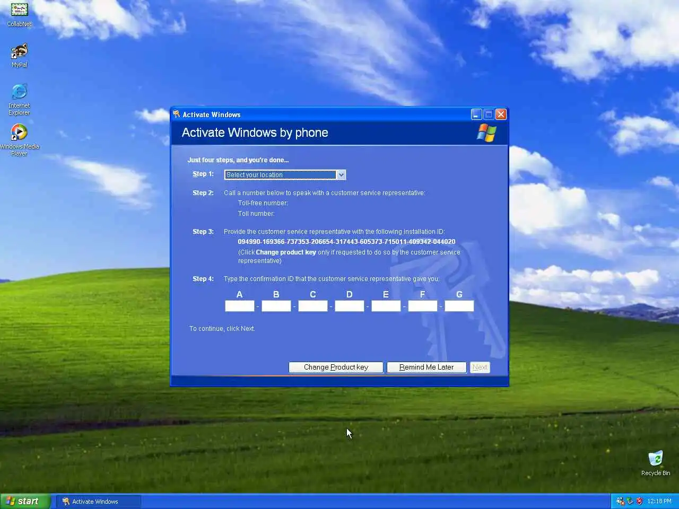Click confirmation ID field F
This screenshot has height=509, width=679.
click(423, 306)
